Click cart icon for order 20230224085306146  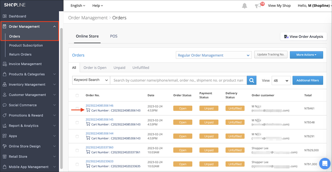88,110
